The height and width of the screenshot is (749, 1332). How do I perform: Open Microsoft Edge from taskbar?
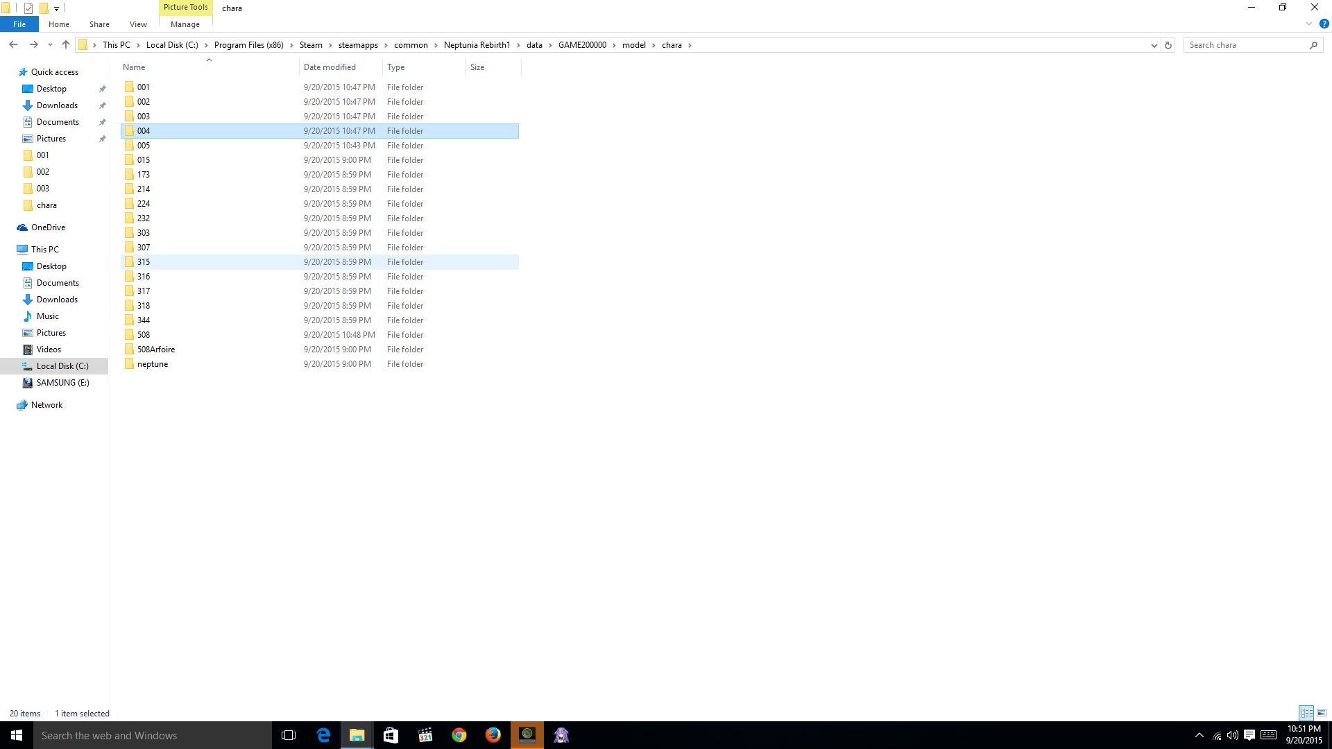[323, 735]
